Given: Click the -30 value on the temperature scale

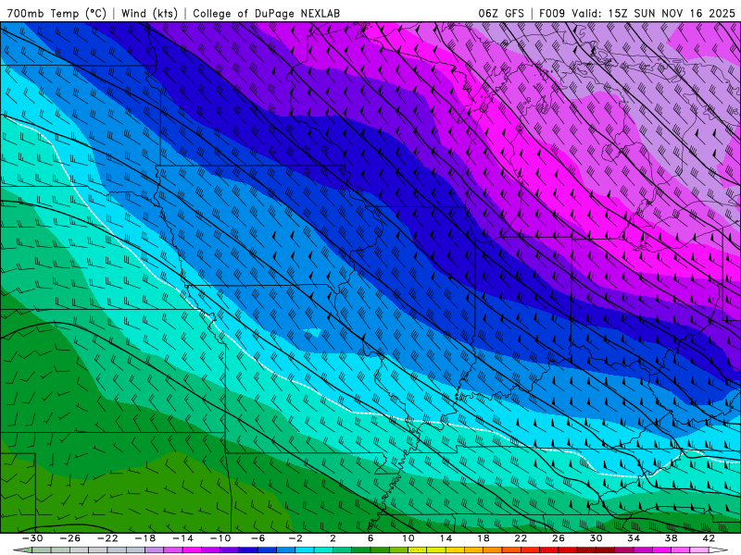Looking at the screenshot, I should 32,538.
